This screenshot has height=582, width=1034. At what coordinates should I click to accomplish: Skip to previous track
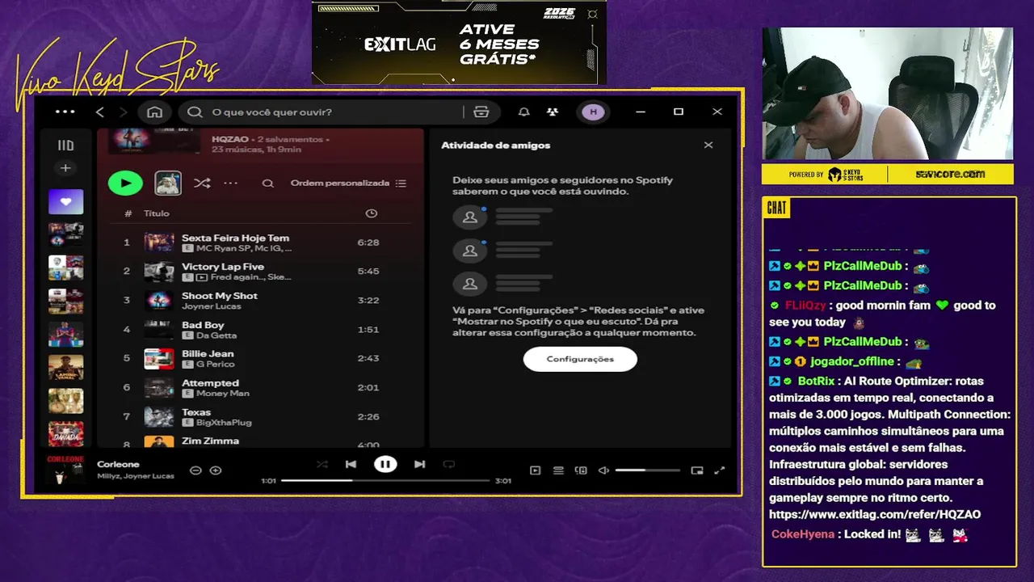[351, 464]
